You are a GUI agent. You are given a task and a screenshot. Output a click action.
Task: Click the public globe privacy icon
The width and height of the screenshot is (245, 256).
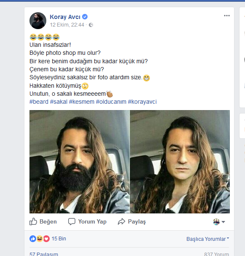91,25
